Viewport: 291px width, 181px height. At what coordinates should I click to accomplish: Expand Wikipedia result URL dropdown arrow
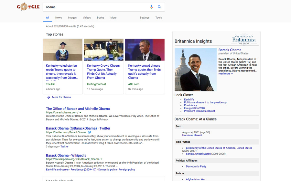[x=102, y=159]
